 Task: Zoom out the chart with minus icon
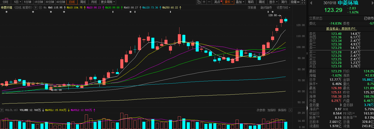[x=209, y=2]
